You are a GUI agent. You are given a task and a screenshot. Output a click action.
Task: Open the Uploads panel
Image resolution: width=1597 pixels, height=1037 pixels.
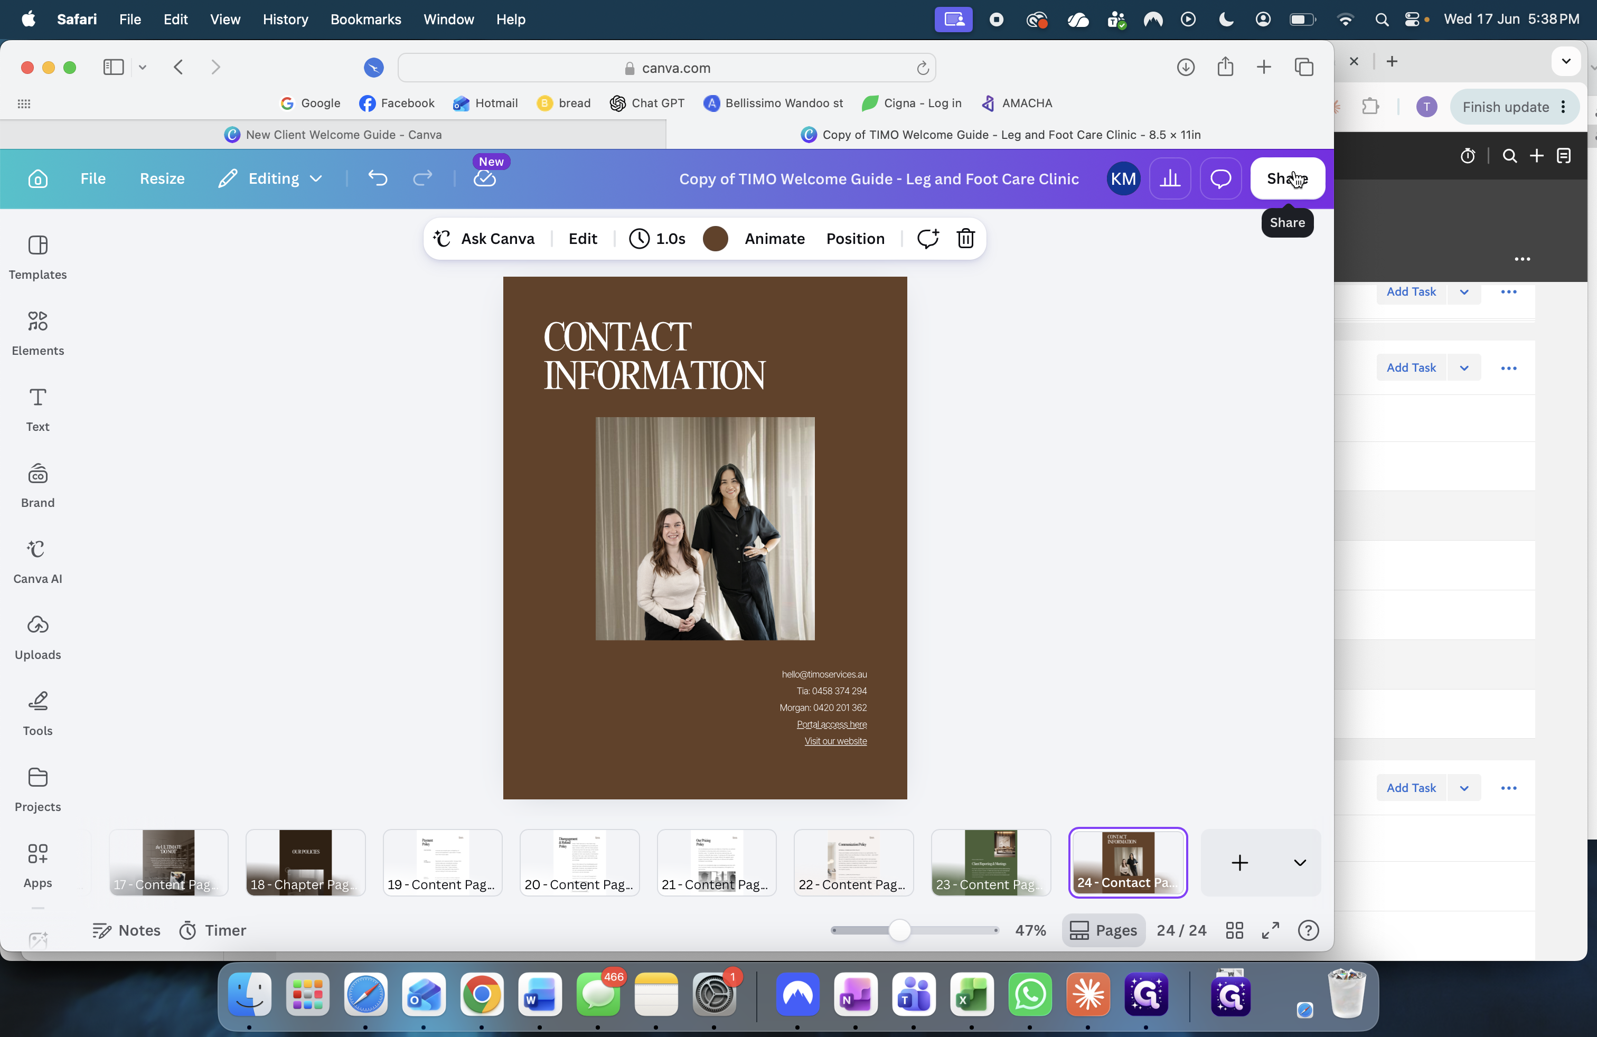pyautogui.click(x=37, y=637)
